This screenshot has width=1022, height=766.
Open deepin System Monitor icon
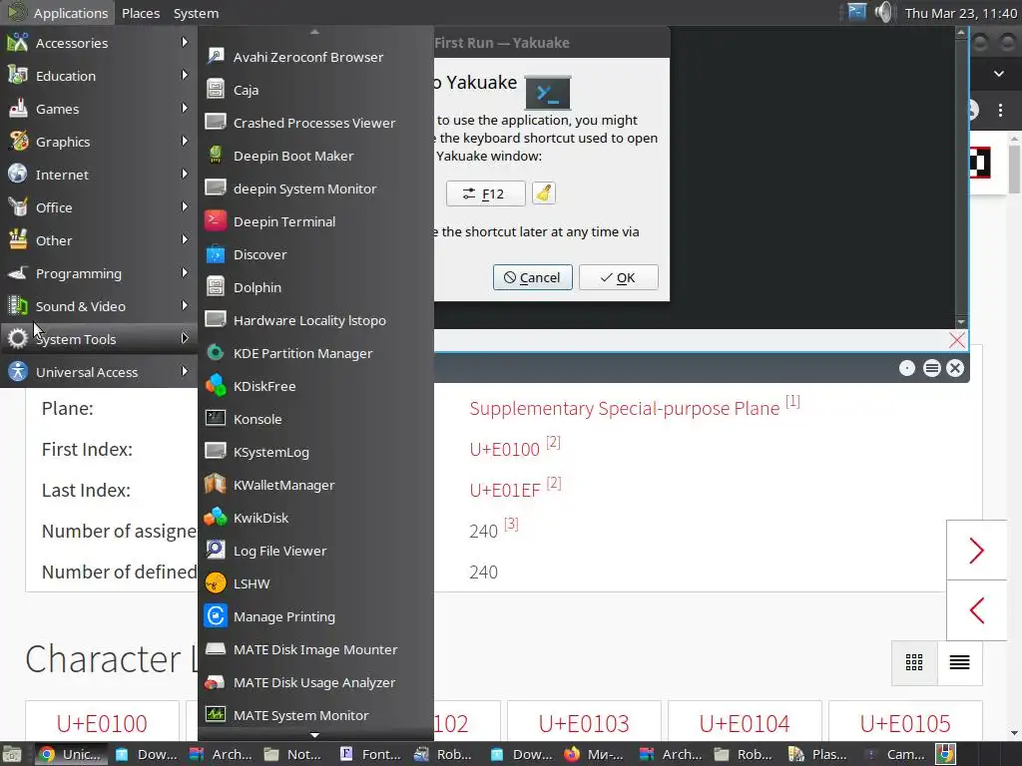(216, 189)
